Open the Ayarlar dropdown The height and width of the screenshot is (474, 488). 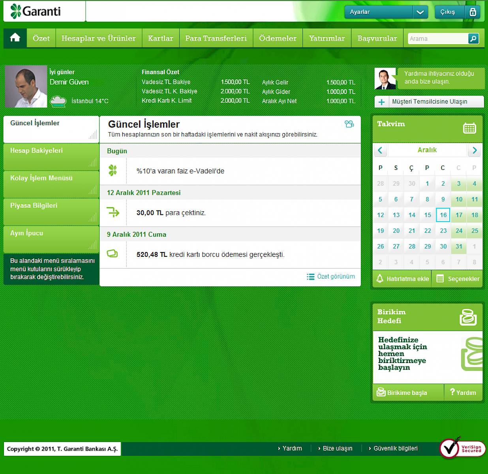point(420,12)
